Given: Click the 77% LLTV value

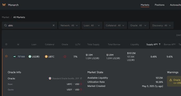Looking at the screenshot, I should pyautogui.click(x=75, y=57).
